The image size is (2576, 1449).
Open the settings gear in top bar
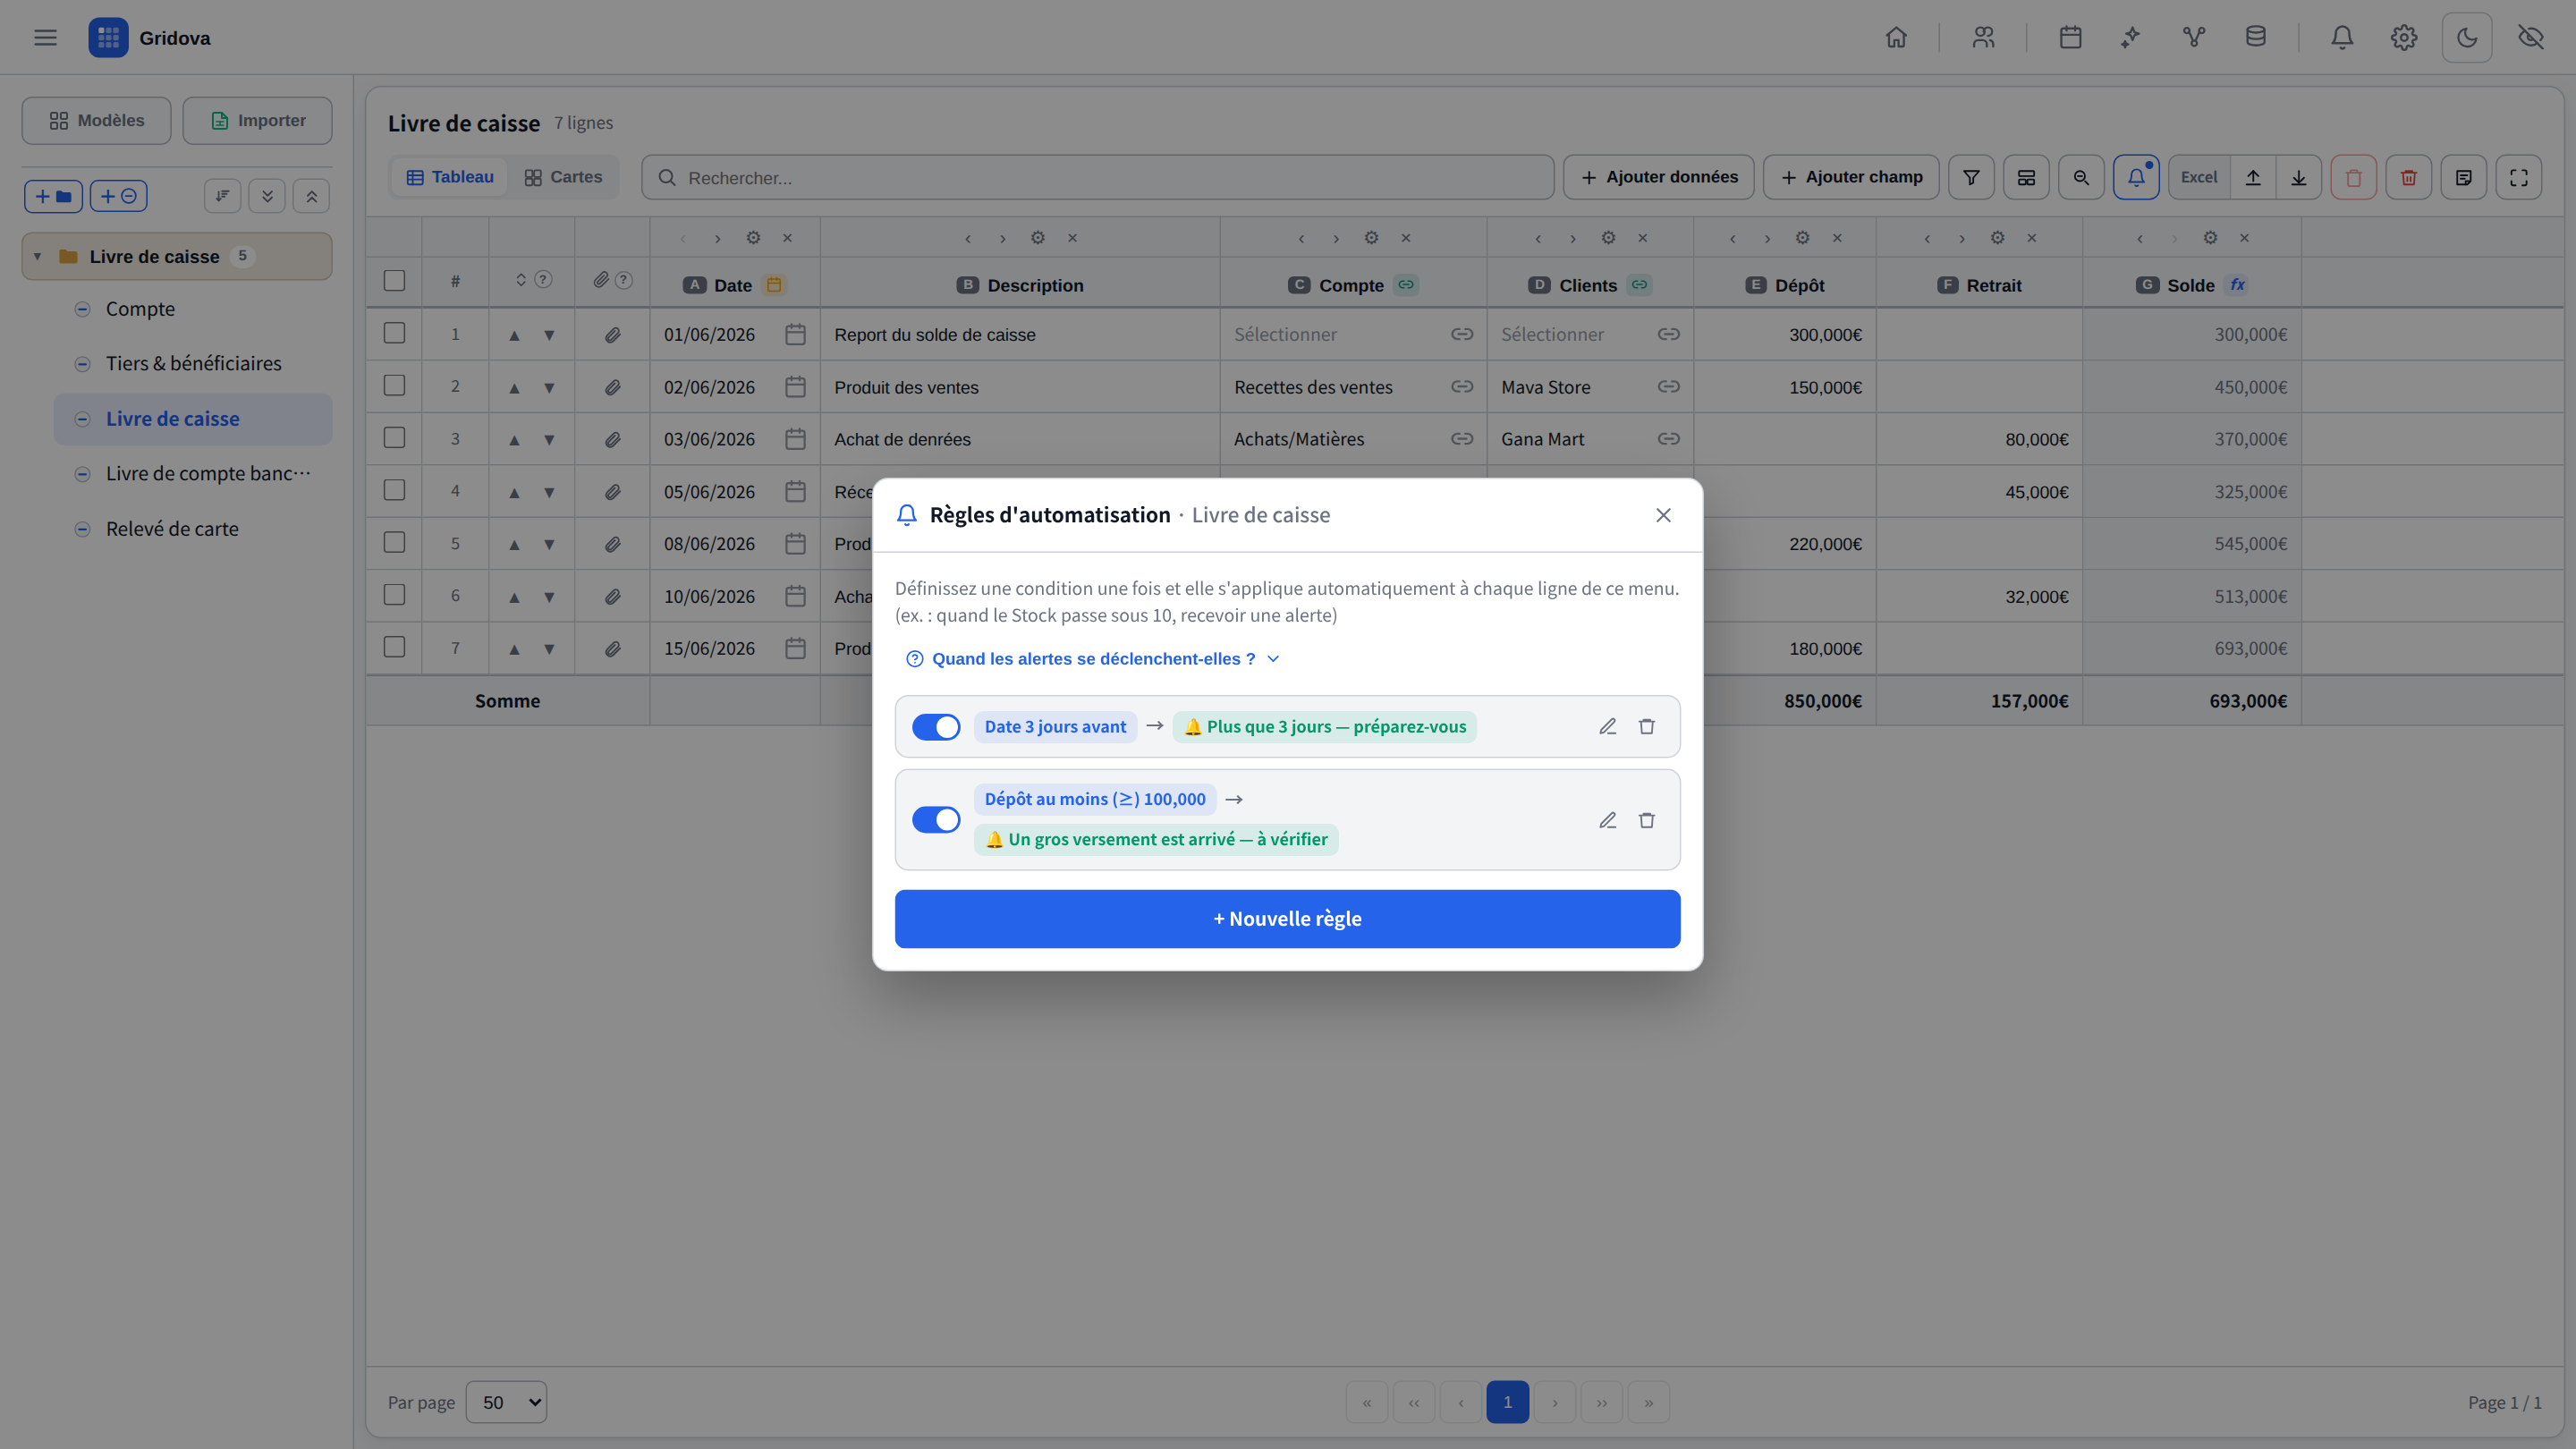pos(2404,38)
